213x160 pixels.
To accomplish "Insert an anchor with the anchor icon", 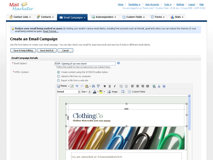I will coord(159,86).
